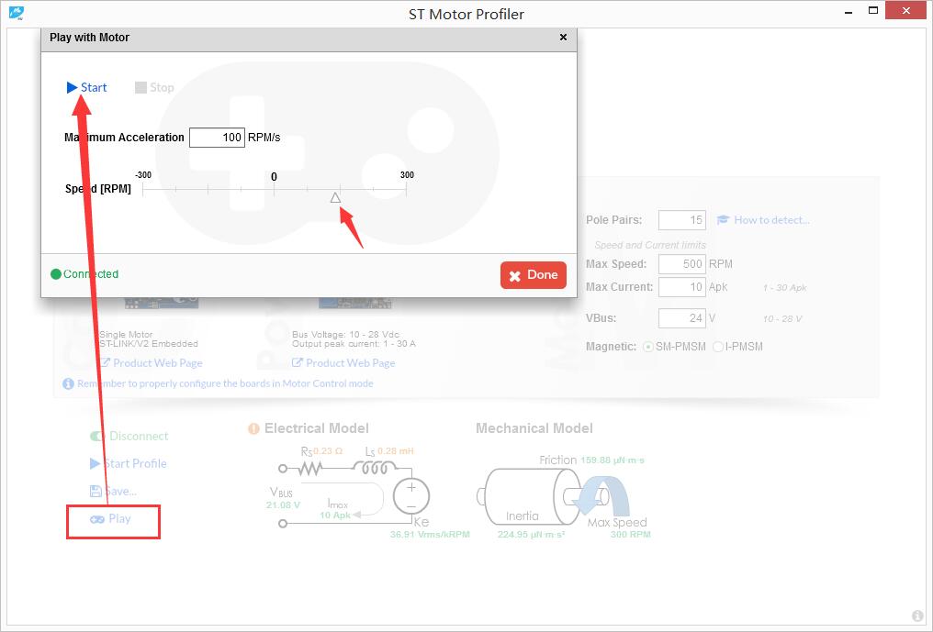Screen dimensions: 933x632
Task: Click the speed slider triangle handle
Action: point(335,197)
